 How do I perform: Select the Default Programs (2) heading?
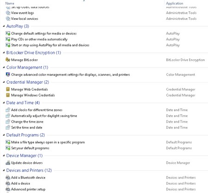[x=25, y=135]
